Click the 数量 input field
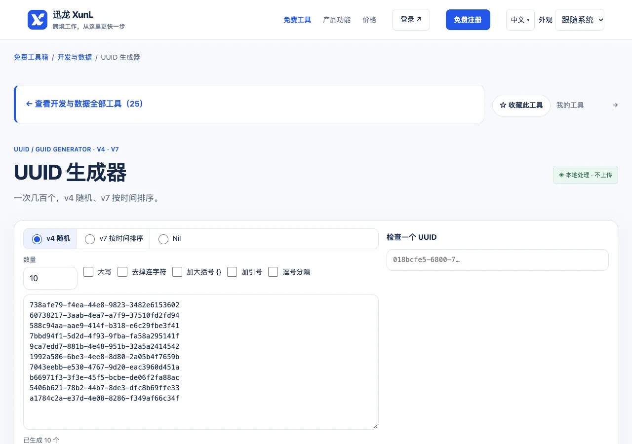 tap(50, 278)
